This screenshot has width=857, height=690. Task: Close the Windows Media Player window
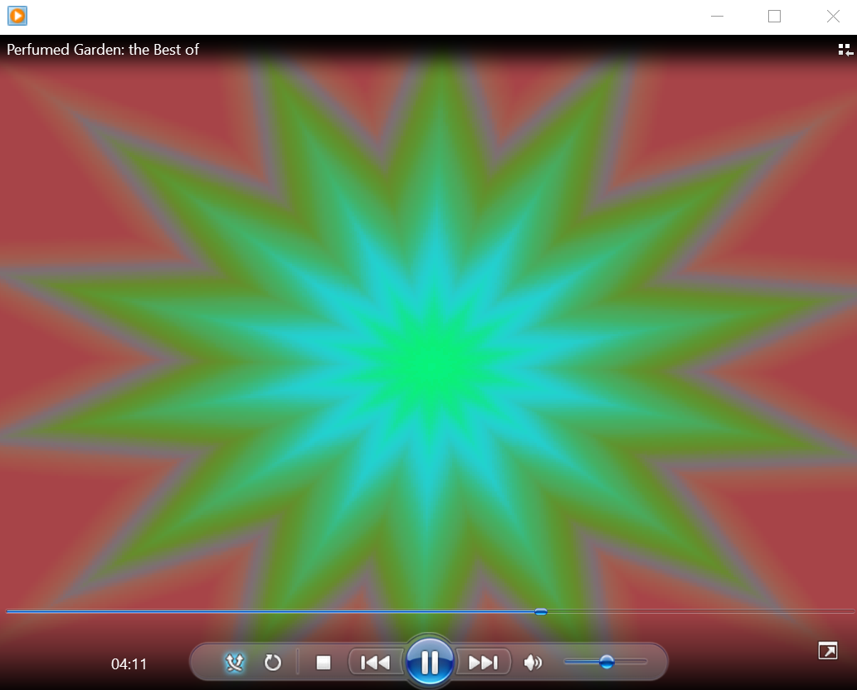833,17
